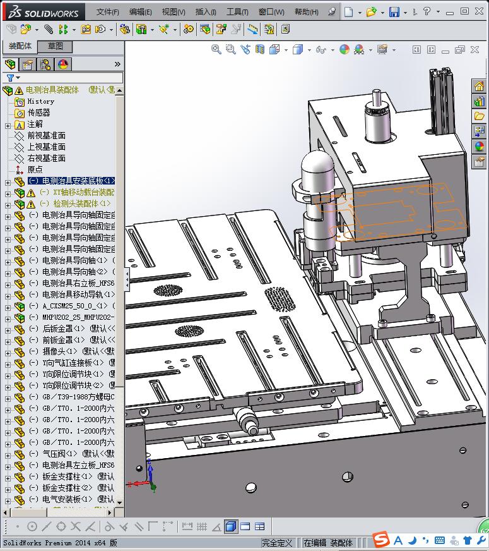Viewport: 489px width, 551px height.
Task: Select the 原点 origin item
Action: click(35, 169)
